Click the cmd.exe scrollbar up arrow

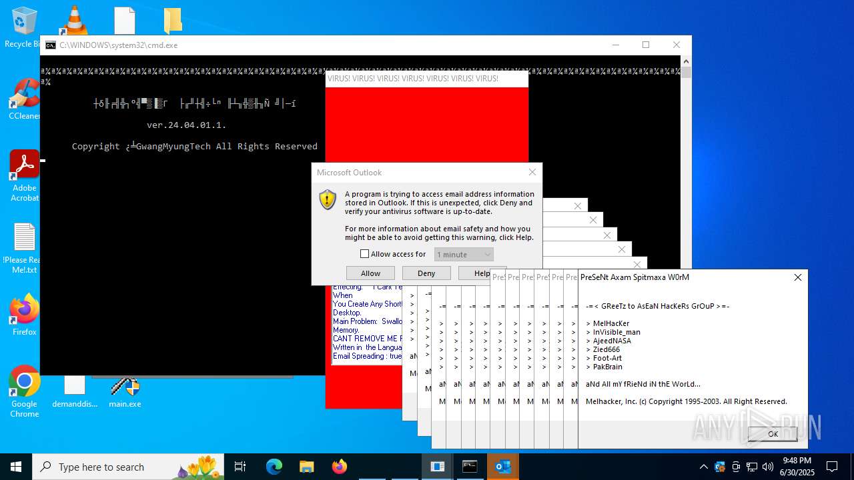coord(686,61)
